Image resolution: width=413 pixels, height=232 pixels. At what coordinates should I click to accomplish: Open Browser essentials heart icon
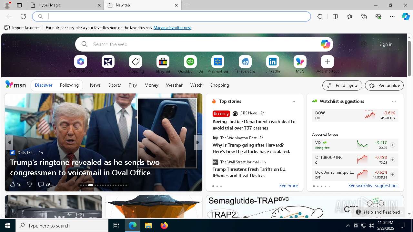pyautogui.click(x=378, y=16)
